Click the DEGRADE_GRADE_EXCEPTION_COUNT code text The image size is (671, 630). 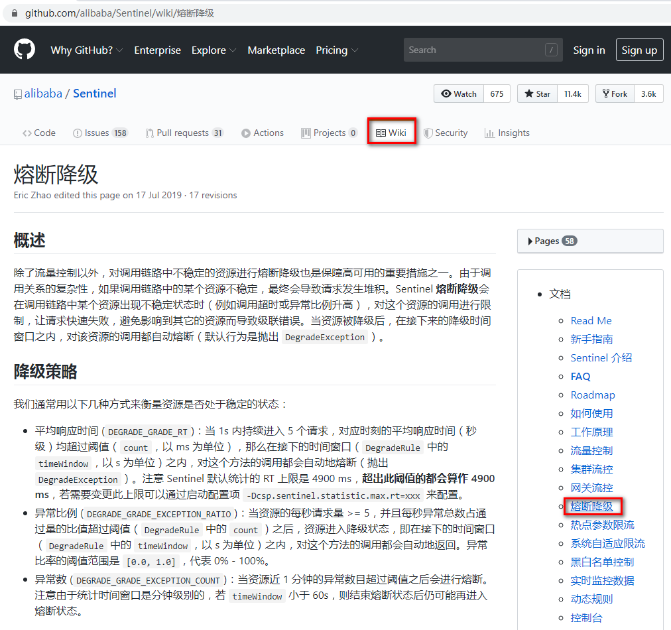pos(148,580)
